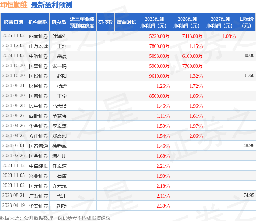Click 华金证券 institution name

click(x=38, y=126)
